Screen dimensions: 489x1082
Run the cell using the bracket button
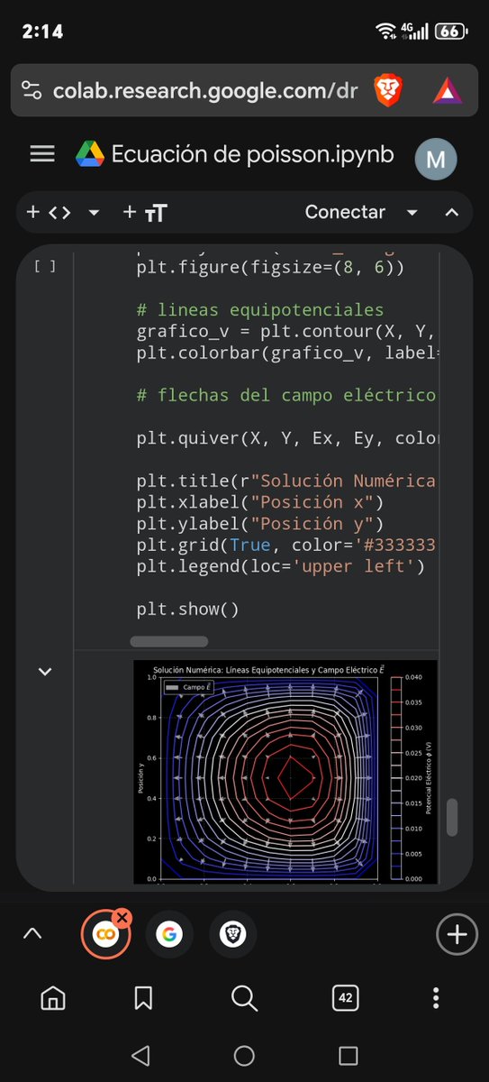[45, 266]
